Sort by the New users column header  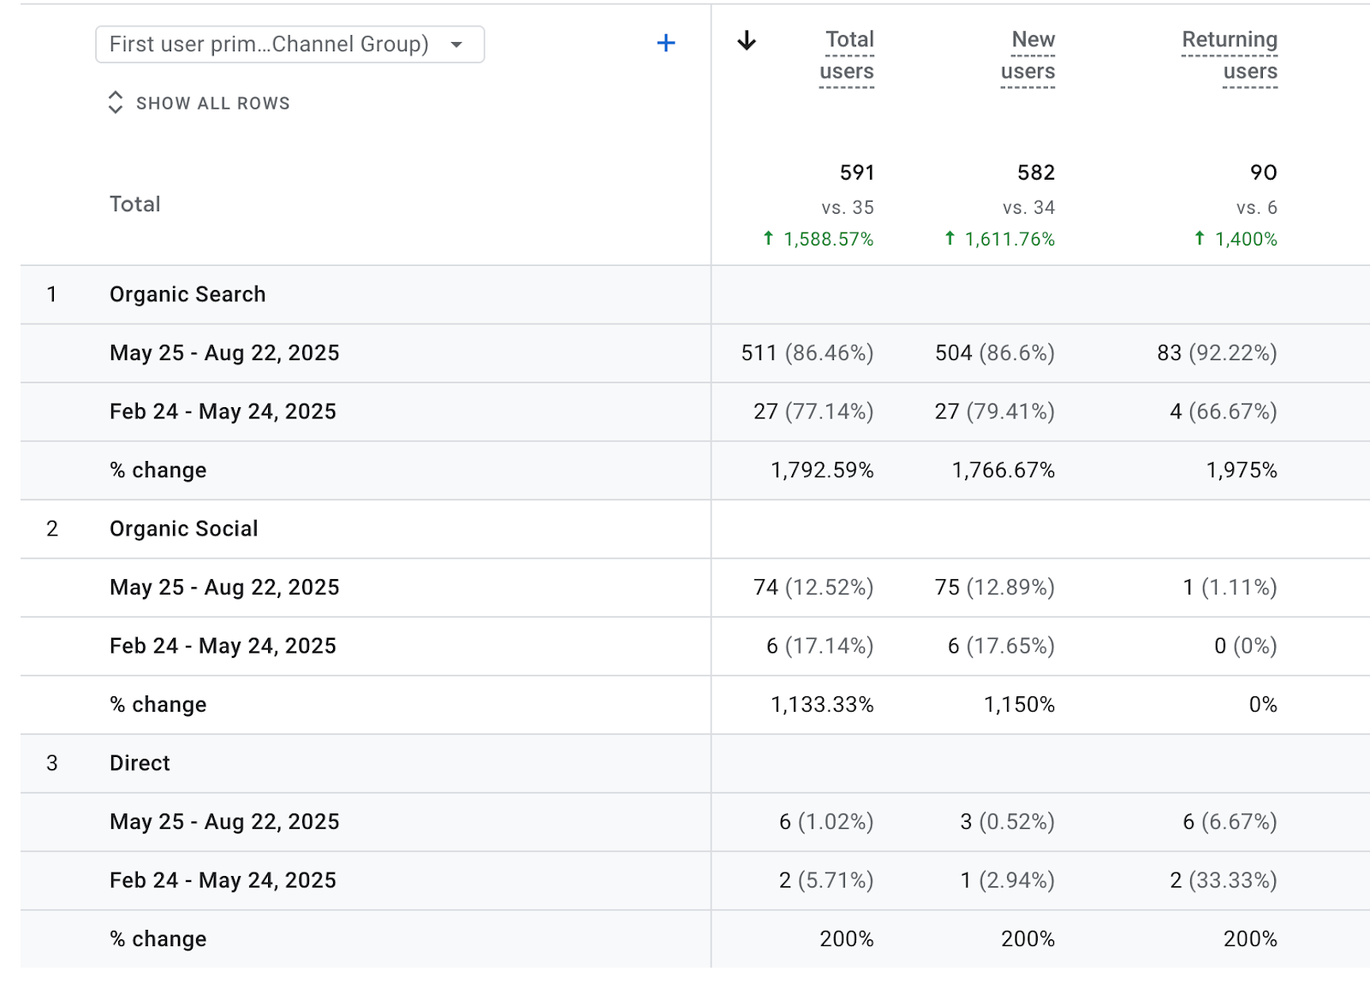pos(1028,56)
